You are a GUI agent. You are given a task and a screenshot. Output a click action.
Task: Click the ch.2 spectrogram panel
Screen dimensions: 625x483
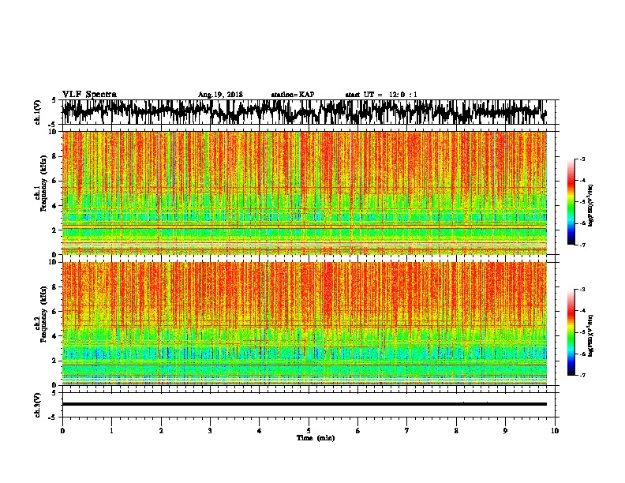305,324
